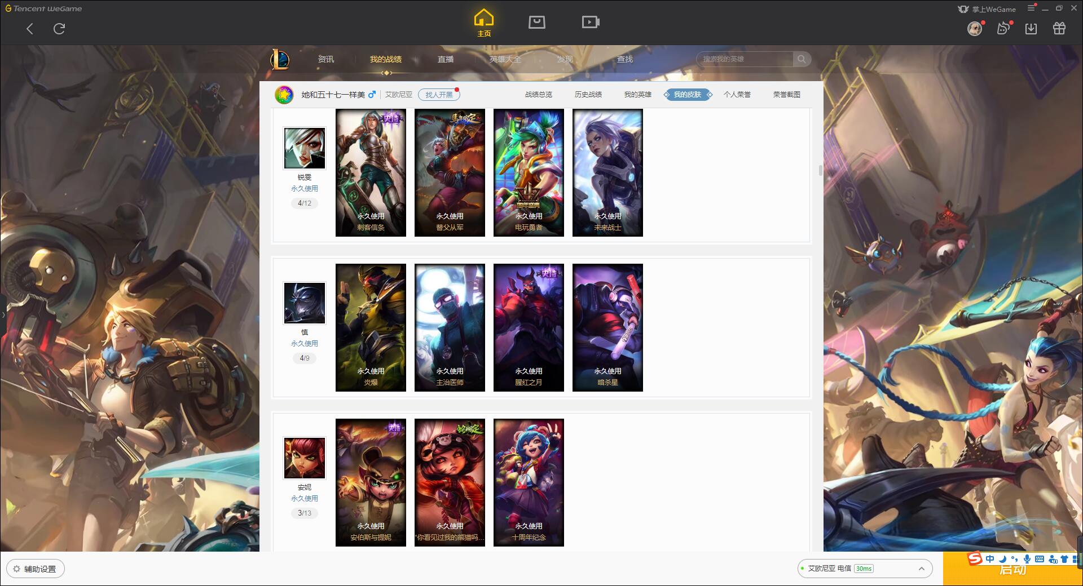Click the League of Legends logo

[280, 59]
